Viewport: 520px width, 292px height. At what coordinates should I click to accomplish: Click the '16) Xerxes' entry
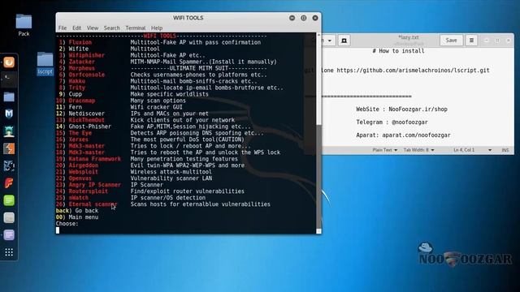click(72, 140)
